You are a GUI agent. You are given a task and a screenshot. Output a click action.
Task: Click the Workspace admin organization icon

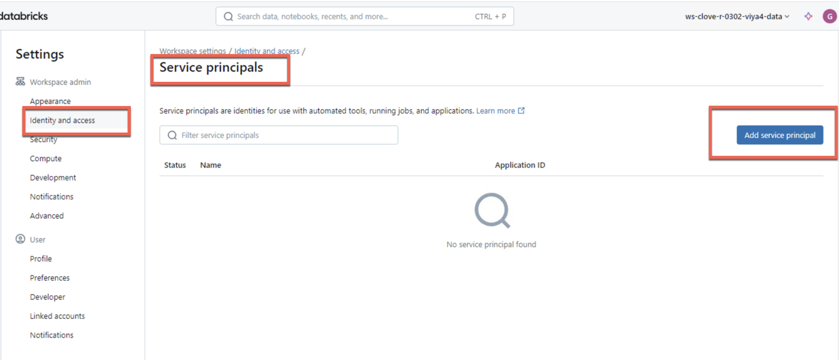click(20, 82)
